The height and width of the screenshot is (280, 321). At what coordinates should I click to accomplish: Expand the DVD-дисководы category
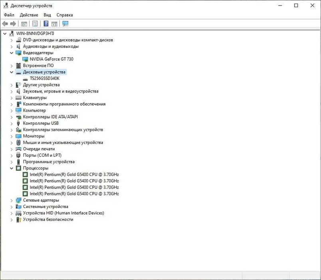(x=12, y=40)
